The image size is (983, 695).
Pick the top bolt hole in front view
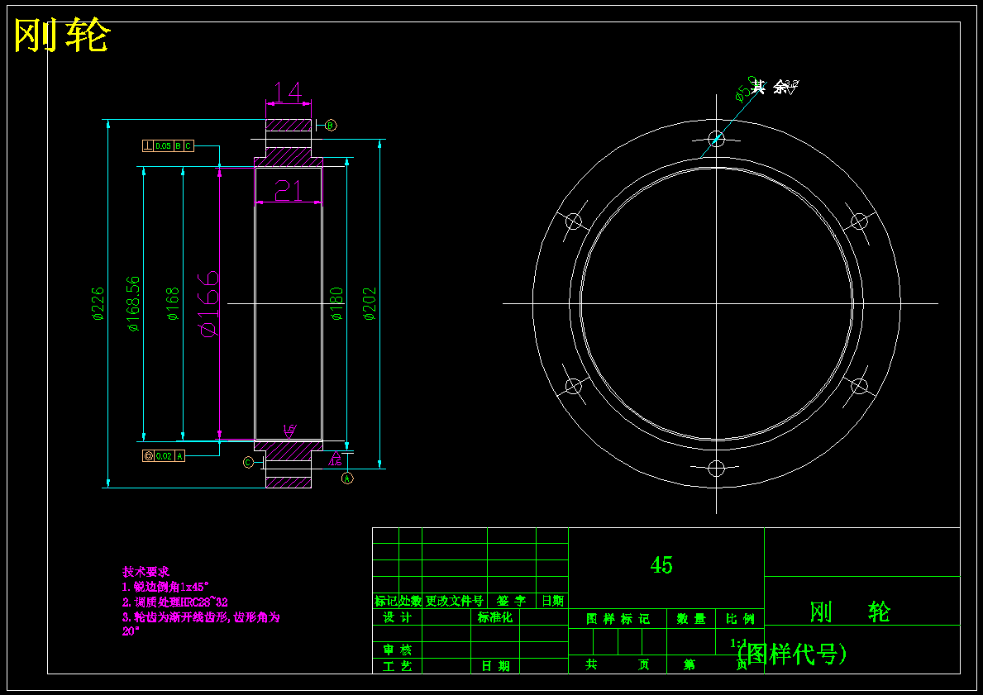(717, 139)
